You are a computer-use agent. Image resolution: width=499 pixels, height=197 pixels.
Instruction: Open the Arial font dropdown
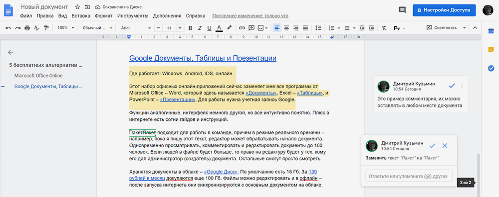(136, 28)
